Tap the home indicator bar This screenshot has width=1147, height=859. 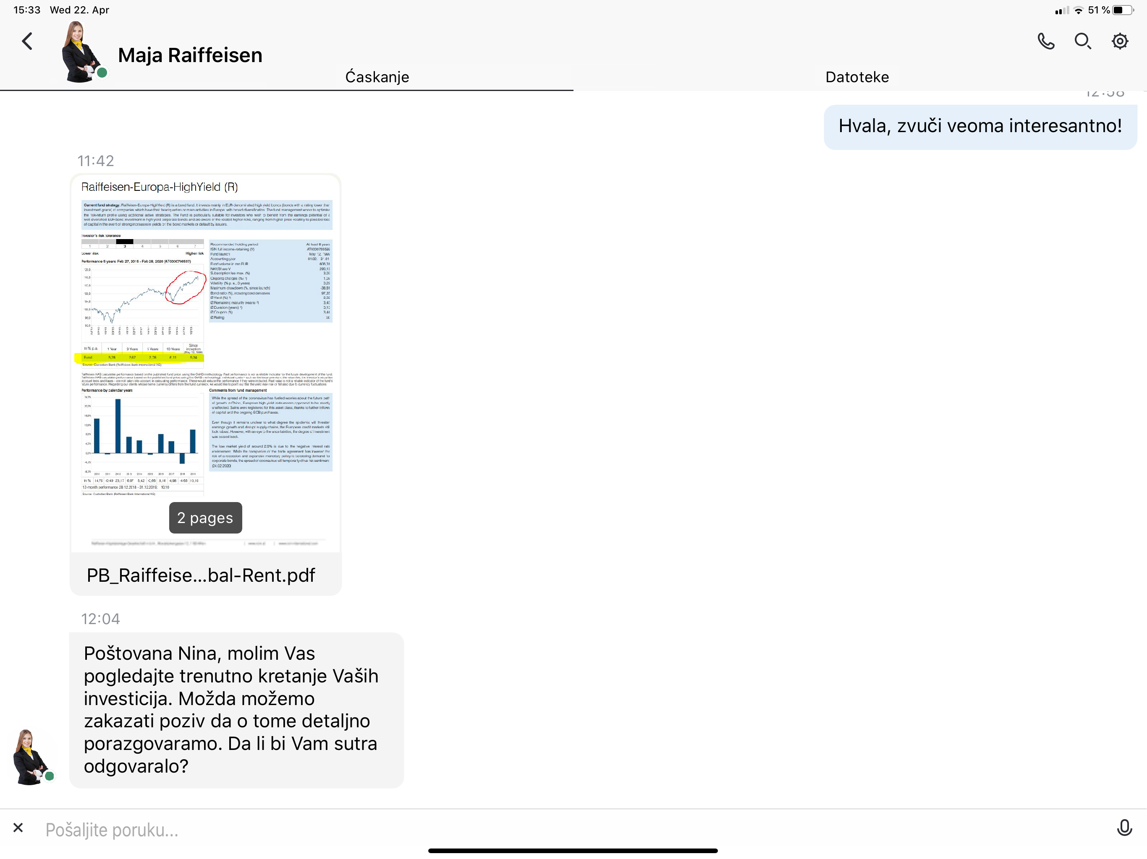(x=573, y=851)
